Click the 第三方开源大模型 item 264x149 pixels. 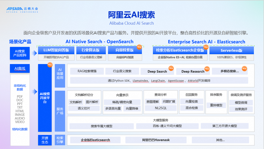[x=225, y=126]
